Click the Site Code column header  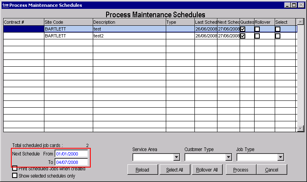(x=68, y=22)
